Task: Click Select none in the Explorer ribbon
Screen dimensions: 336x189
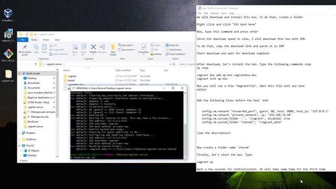Action: 173,50
